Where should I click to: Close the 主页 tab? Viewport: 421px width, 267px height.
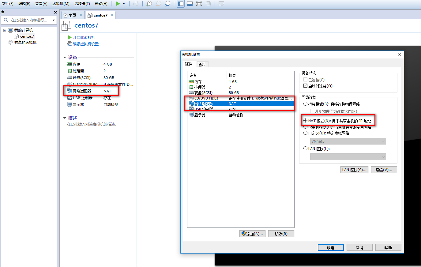(81, 15)
